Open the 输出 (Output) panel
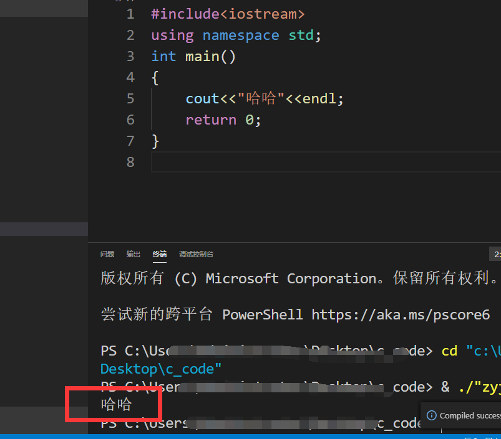 coord(132,254)
